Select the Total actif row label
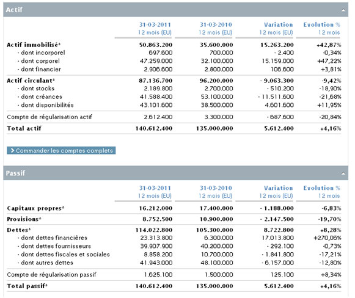Screen dimensions: 355x298 (x=24, y=128)
